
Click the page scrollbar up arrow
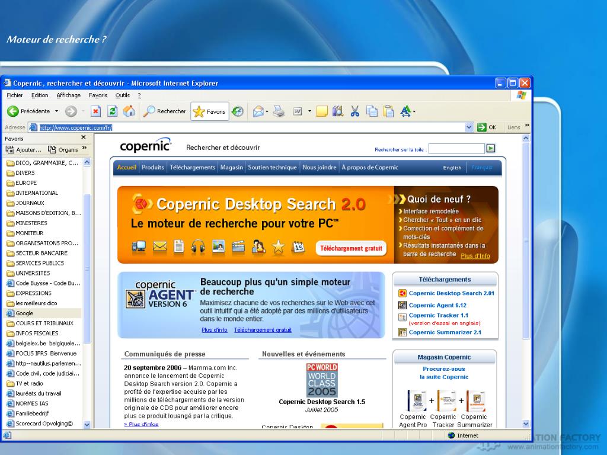pyautogui.click(x=526, y=138)
